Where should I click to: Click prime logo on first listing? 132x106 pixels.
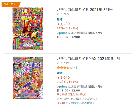click(62, 33)
